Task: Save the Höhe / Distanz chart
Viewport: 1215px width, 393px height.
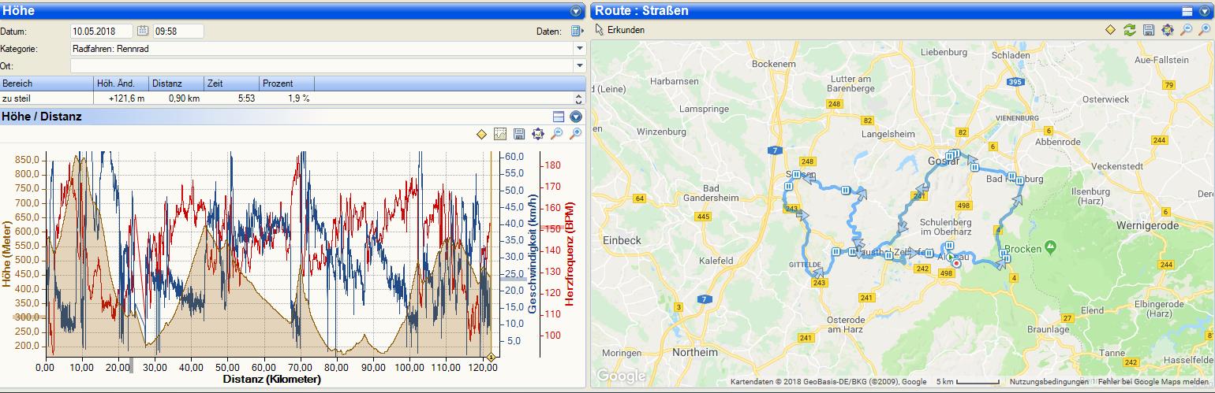Action: [519, 134]
